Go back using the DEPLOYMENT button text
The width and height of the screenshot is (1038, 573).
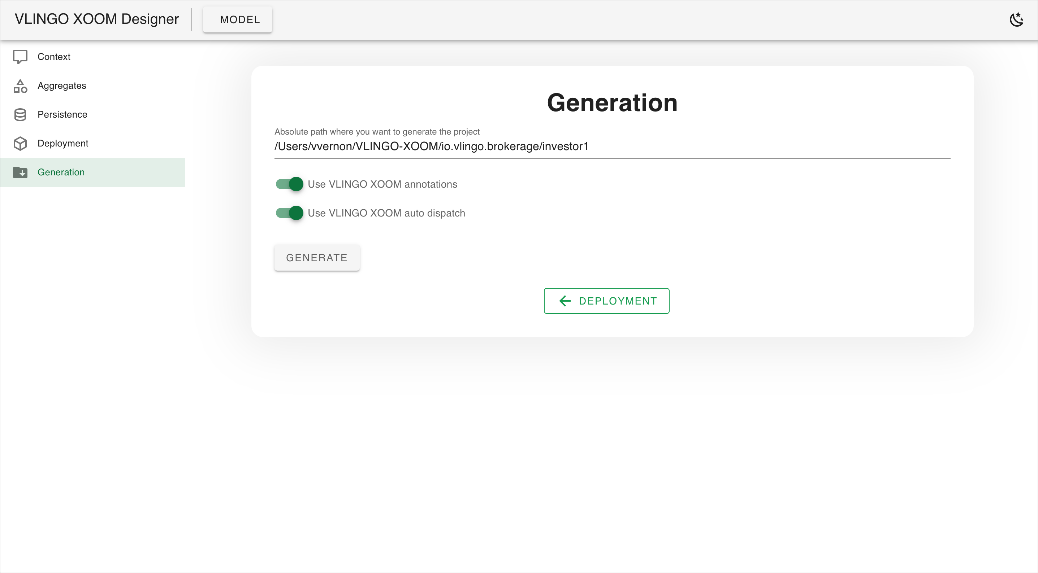[618, 301]
